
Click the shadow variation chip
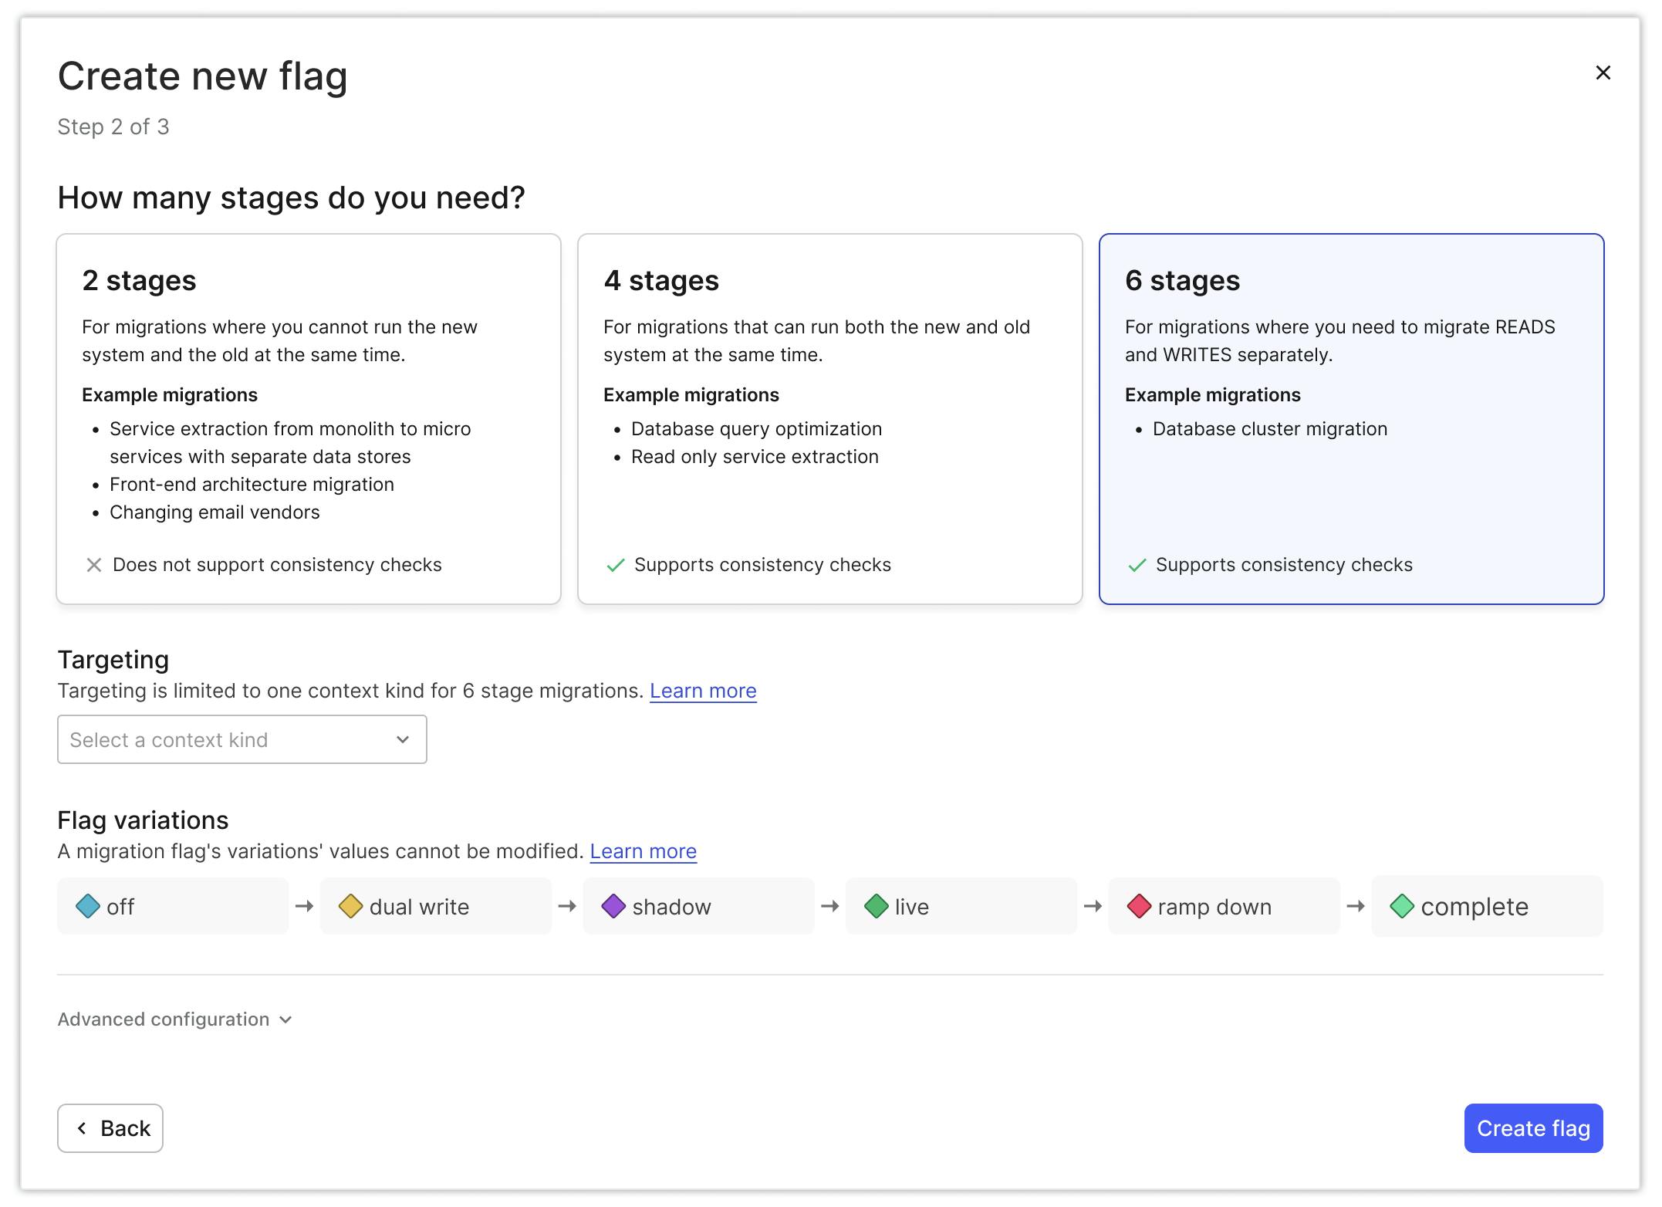[x=698, y=906]
